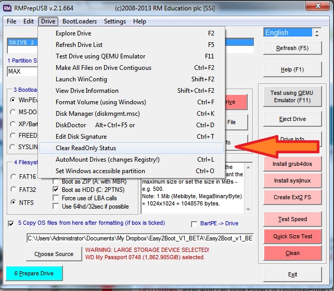
Task: Close the open Drive menu
Action: (48, 21)
